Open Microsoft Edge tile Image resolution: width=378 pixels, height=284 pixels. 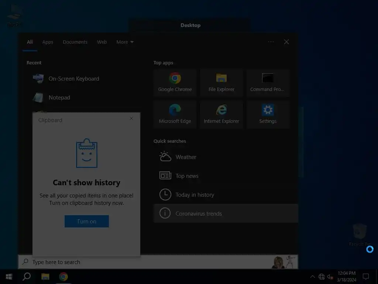(x=175, y=115)
